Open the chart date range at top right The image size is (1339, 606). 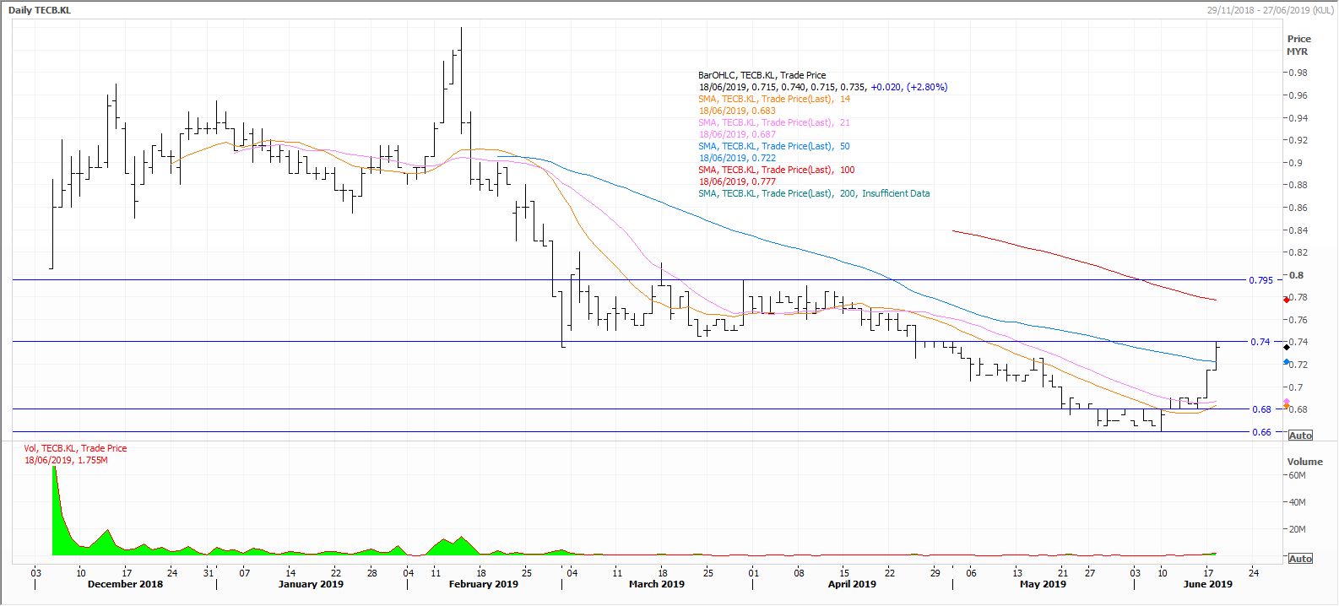[x=1270, y=8]
